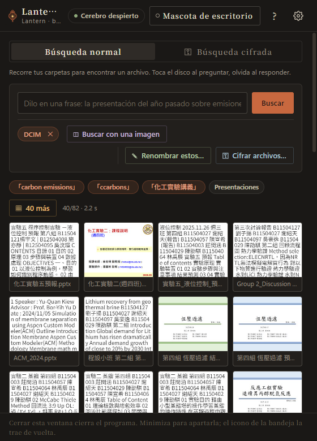Screen dimensions: 317x441
Task: Toggle the Presentaciones filter chip
Action: coord(237,187)
